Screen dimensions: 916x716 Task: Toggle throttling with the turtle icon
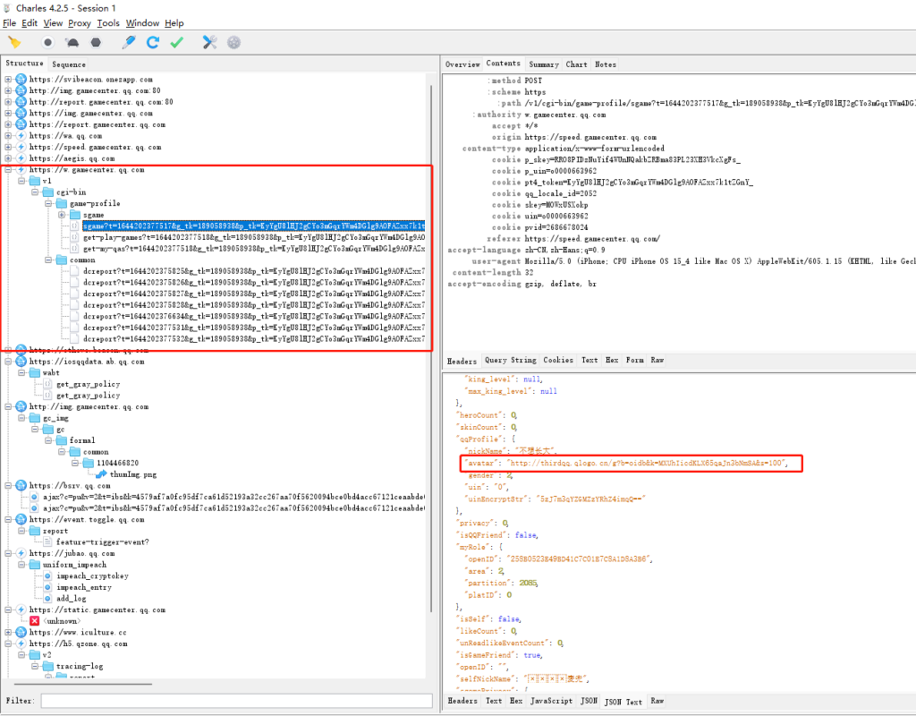point(72,42)
